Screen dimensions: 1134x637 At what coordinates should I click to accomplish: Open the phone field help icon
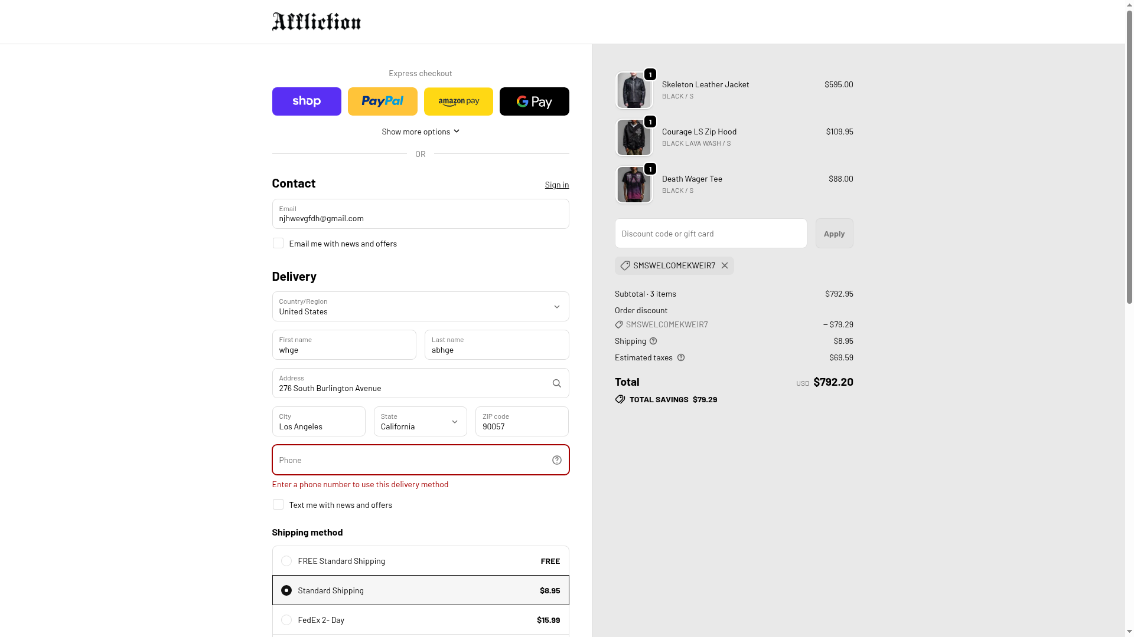click(x=556, y=460)
